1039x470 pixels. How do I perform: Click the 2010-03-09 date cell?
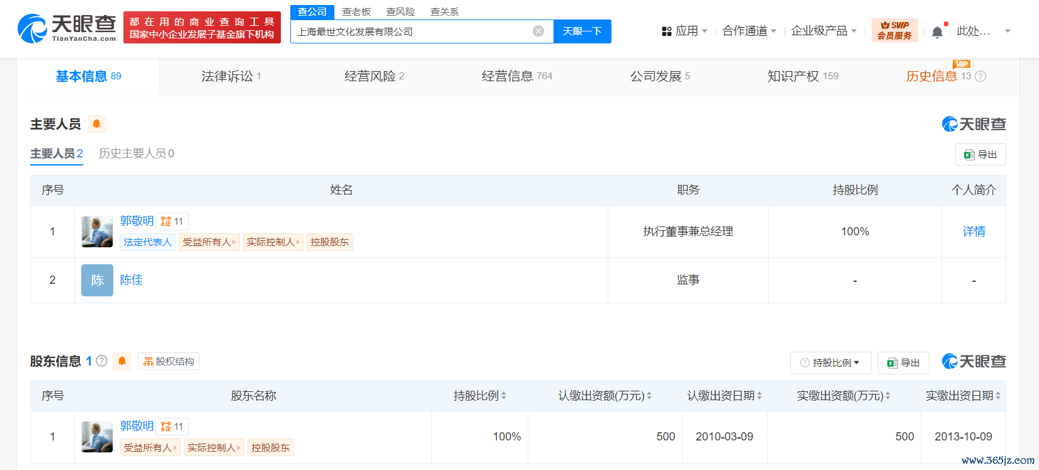click(x=724, y=437)
